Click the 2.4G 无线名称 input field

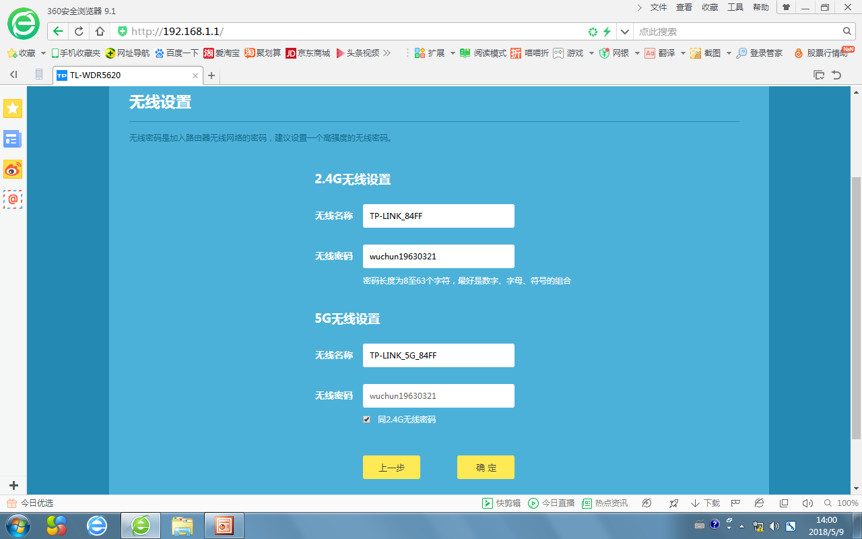438,216
